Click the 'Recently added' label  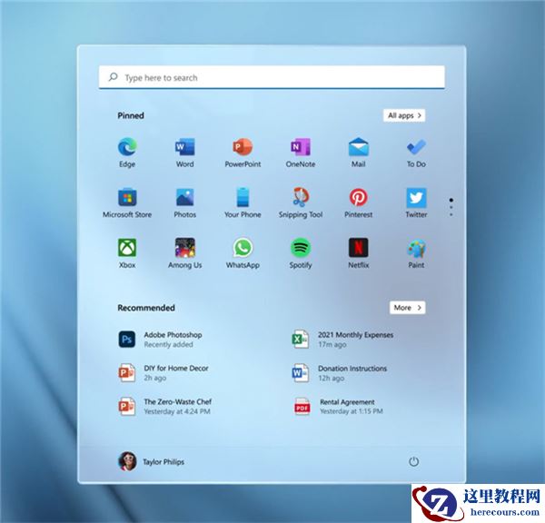[x=168, y=344]
